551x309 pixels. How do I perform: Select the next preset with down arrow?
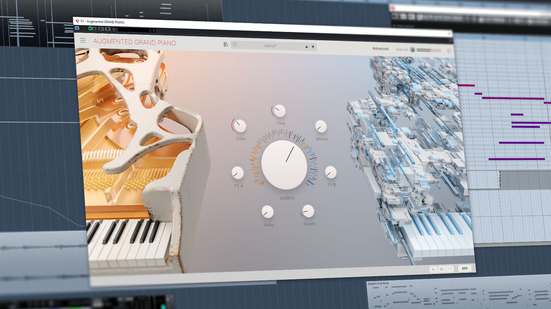(x=313, y=47)
